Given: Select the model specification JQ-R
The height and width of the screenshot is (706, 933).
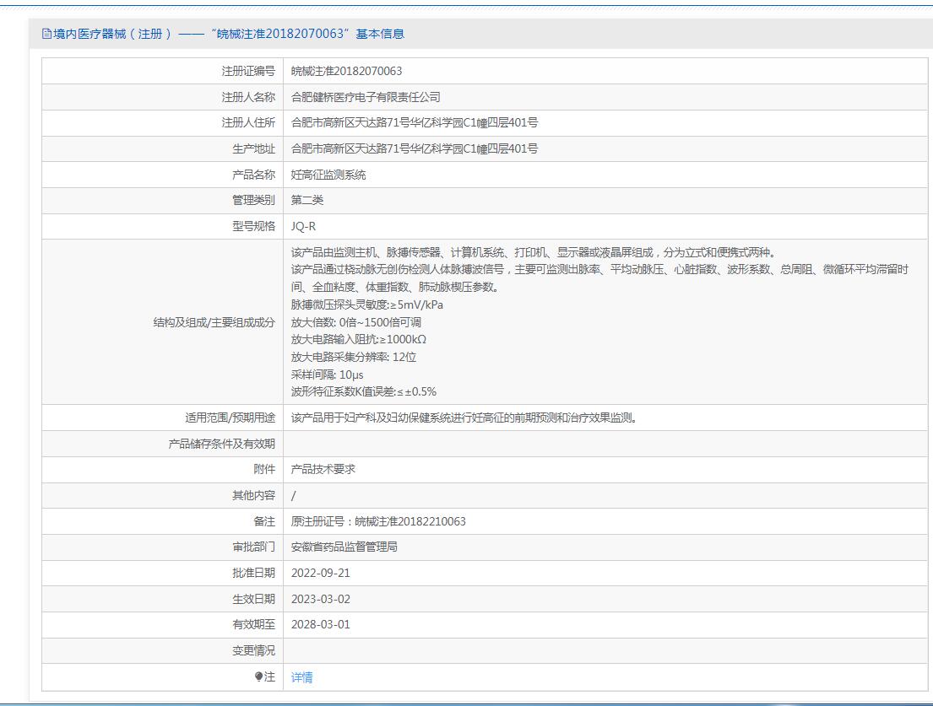Looking at the screenshot, I should (304, 227).
